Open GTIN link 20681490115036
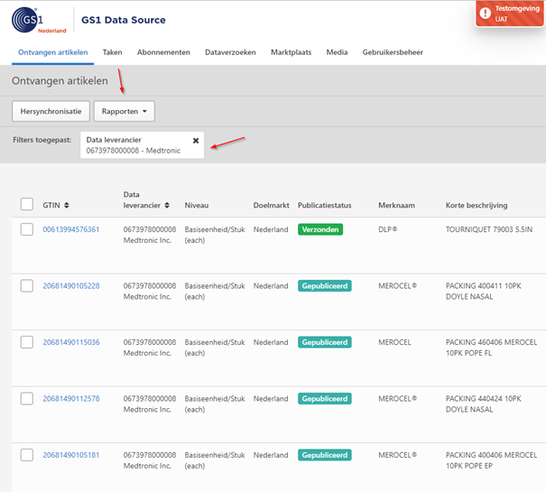Viewport: 546px width, 492px height. (71, 342)
